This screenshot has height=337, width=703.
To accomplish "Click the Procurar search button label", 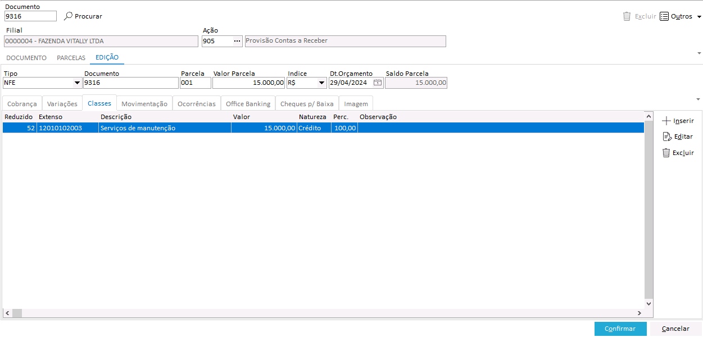I will [89, 16].
